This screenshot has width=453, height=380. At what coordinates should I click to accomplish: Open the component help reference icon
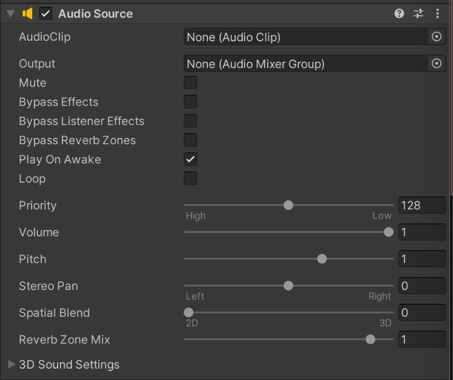(399, 14)
